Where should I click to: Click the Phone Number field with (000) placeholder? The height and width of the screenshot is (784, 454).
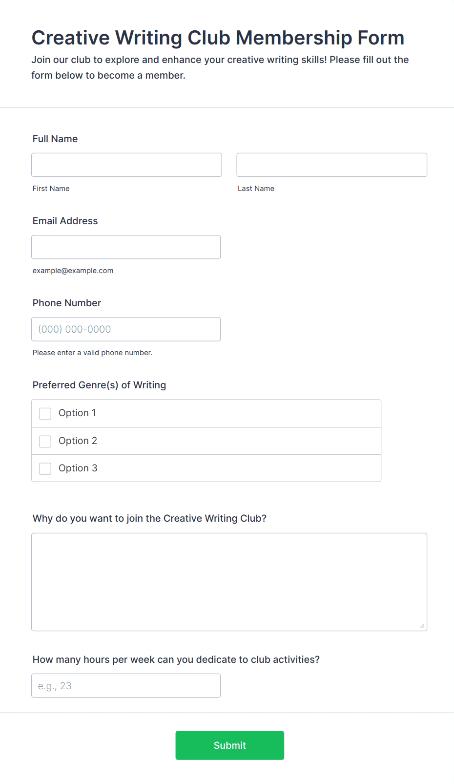[x=126, y=329]
